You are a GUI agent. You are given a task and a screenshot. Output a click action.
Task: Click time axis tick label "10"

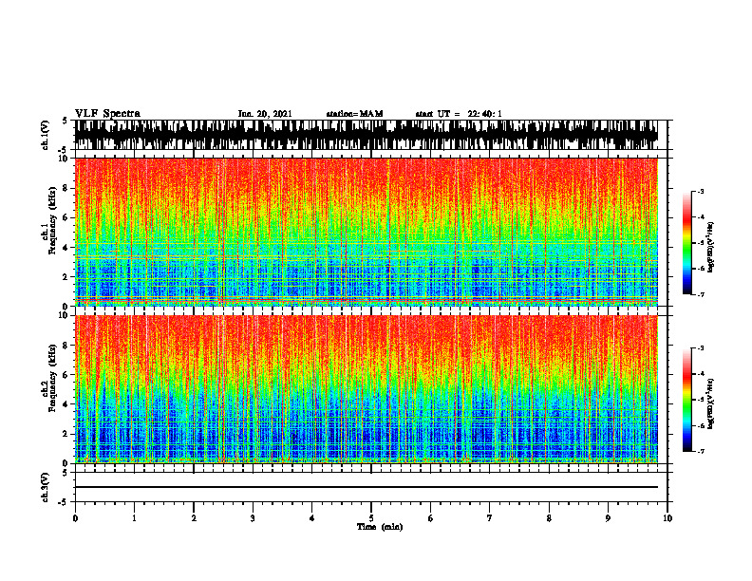pos(667,518)
